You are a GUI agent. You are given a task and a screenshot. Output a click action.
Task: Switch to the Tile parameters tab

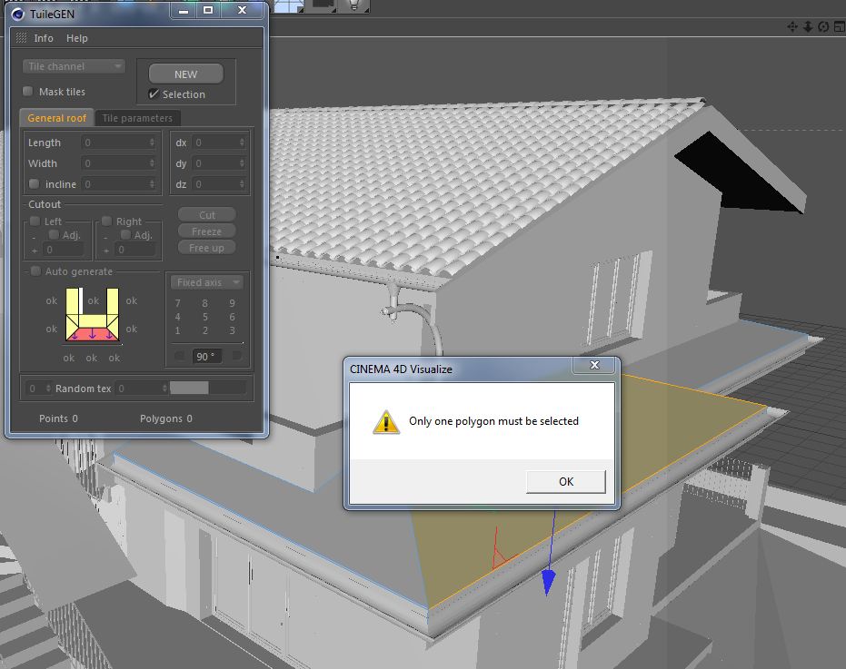[137, 118]
